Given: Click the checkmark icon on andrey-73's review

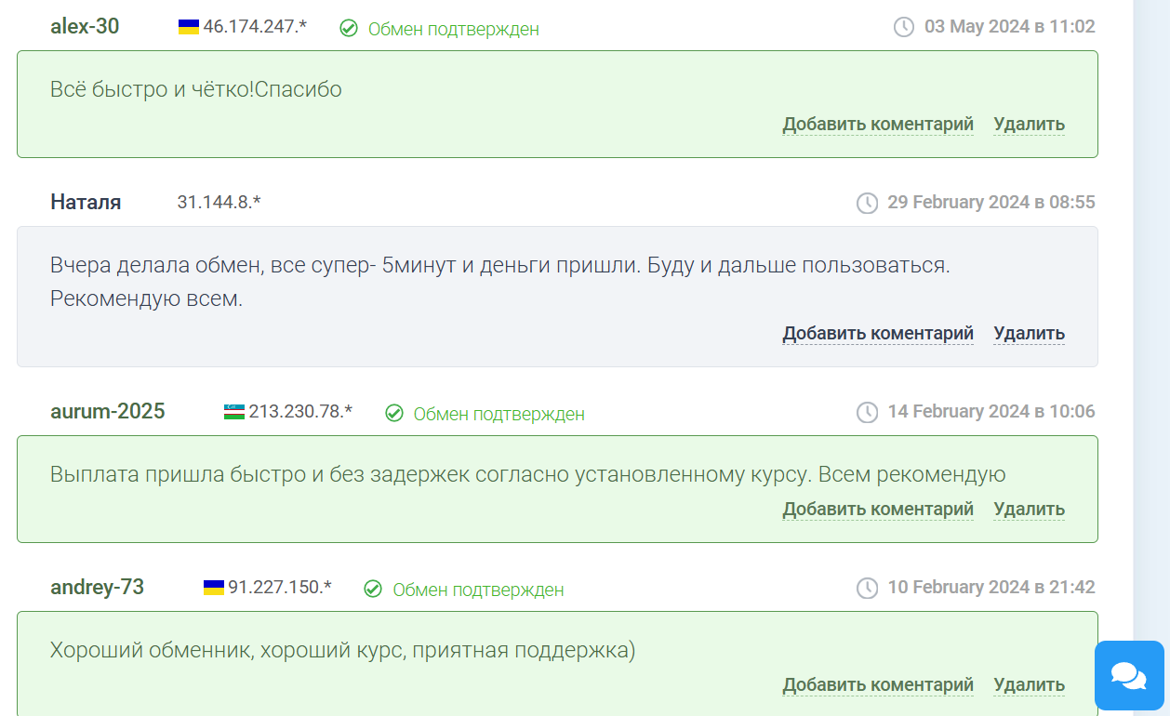Looking at the screenshot, I should coord(373,588).
